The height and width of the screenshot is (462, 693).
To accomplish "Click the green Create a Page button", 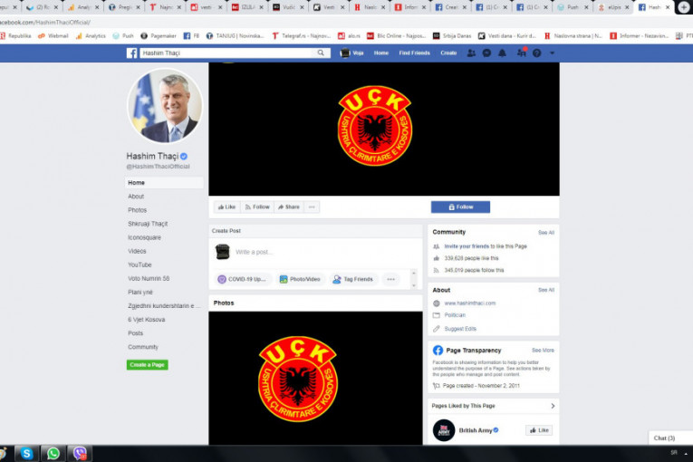I will (x=147, y=364).
